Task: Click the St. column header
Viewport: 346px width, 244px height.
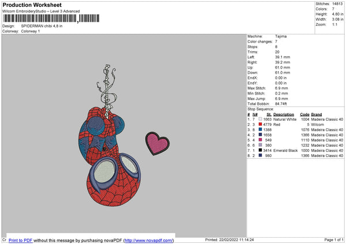Action: [x=269, y=115]
